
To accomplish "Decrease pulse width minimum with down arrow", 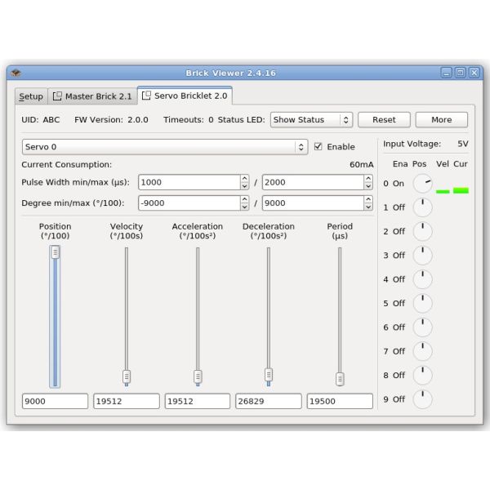I will (x=245, y=186).
